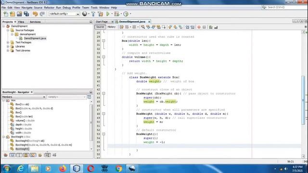Click the Find Selection magnifier in editor toolbar
Viewport: 308px width, 173px height.
(x=143, y=27)
